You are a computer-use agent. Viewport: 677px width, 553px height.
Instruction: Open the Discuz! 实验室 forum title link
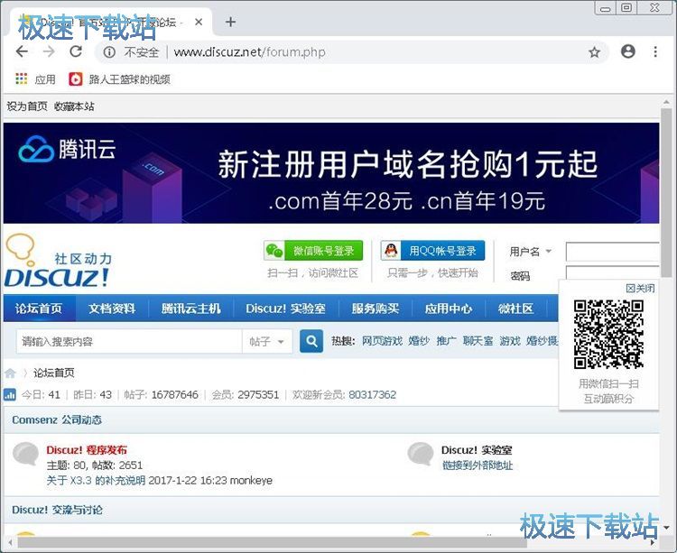477,450
